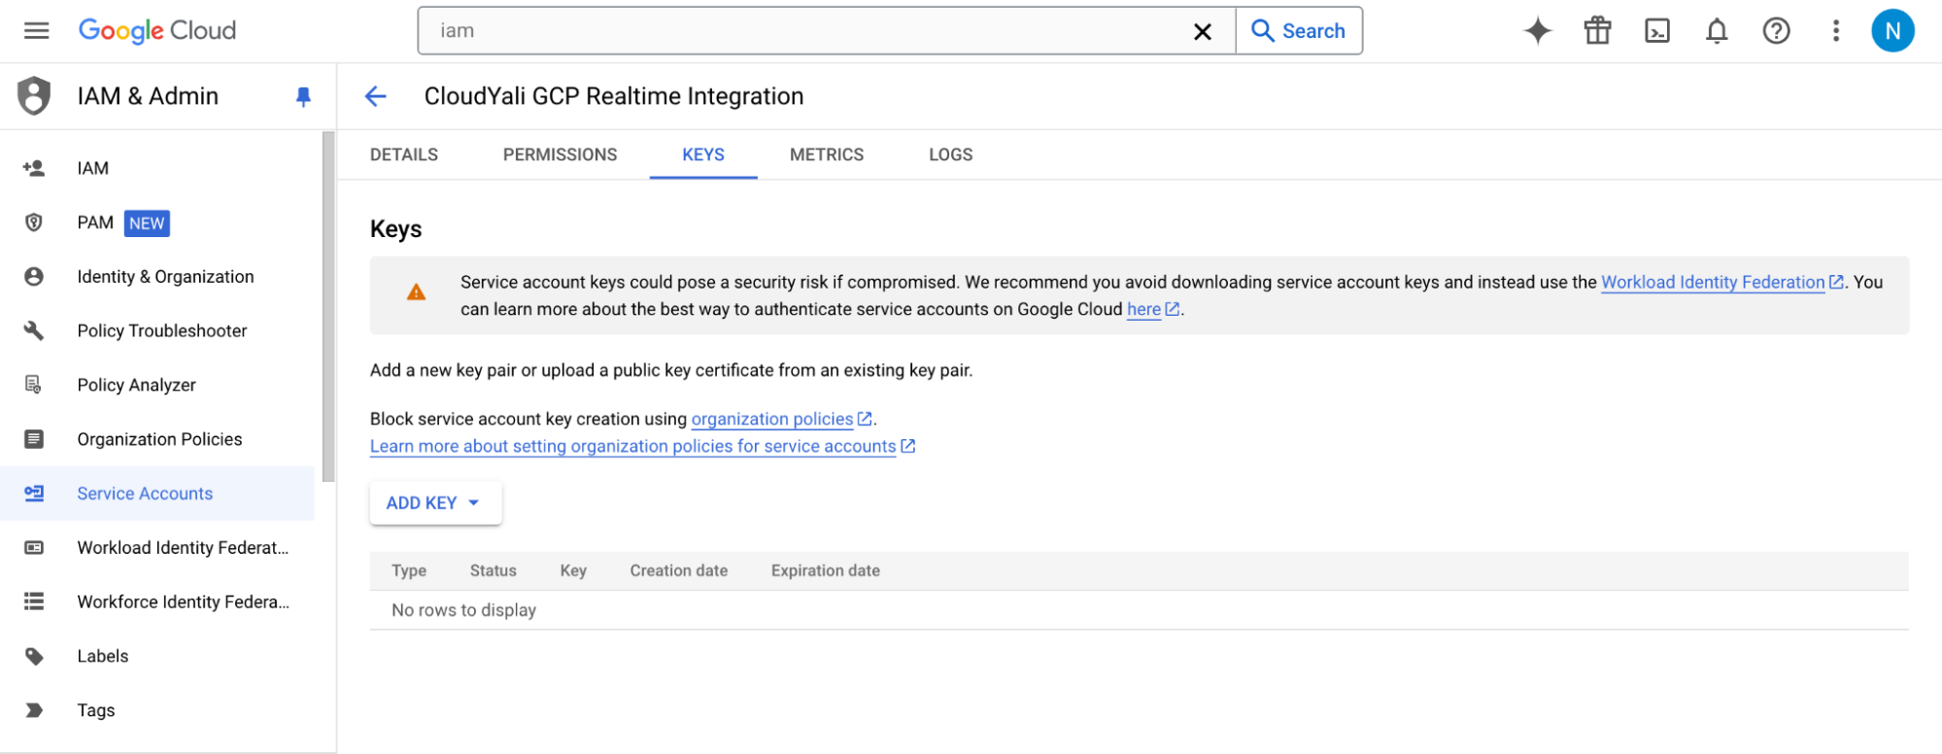Image resolution: width=1942 pixels, height=754 pixels.
Task: Open the main navigation hamburger menu
Action: [x=36, y=31]
